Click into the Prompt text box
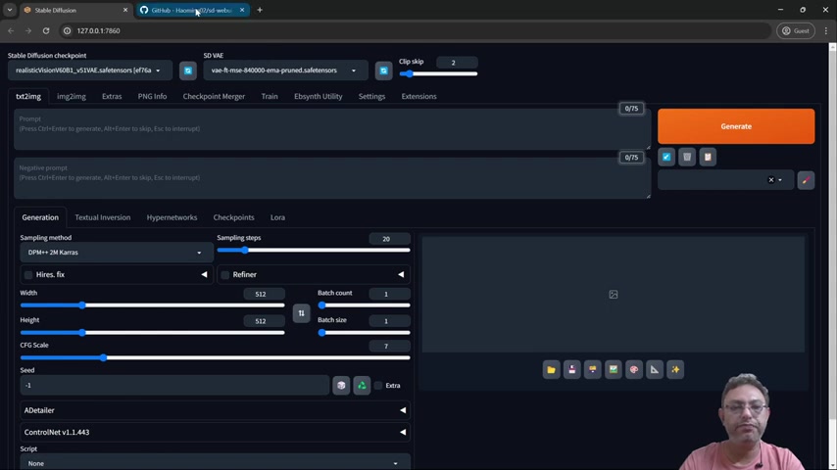 [x=332, y=129]
